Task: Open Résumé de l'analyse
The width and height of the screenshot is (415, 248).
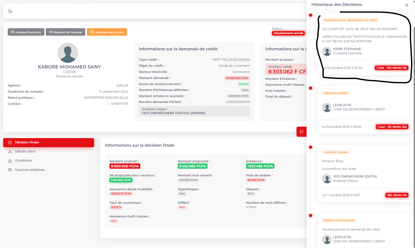Action: [x=65, y=32]
